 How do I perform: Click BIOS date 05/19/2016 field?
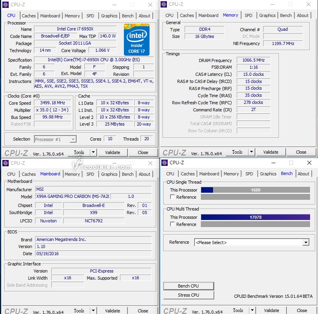pyautogui.click(x=93, y=254)
